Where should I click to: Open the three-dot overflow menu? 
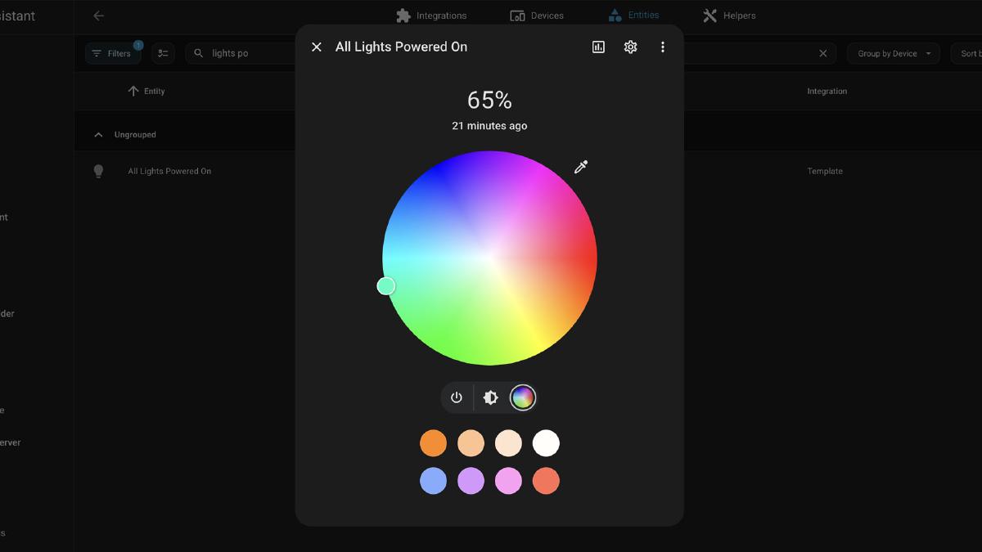663,47
